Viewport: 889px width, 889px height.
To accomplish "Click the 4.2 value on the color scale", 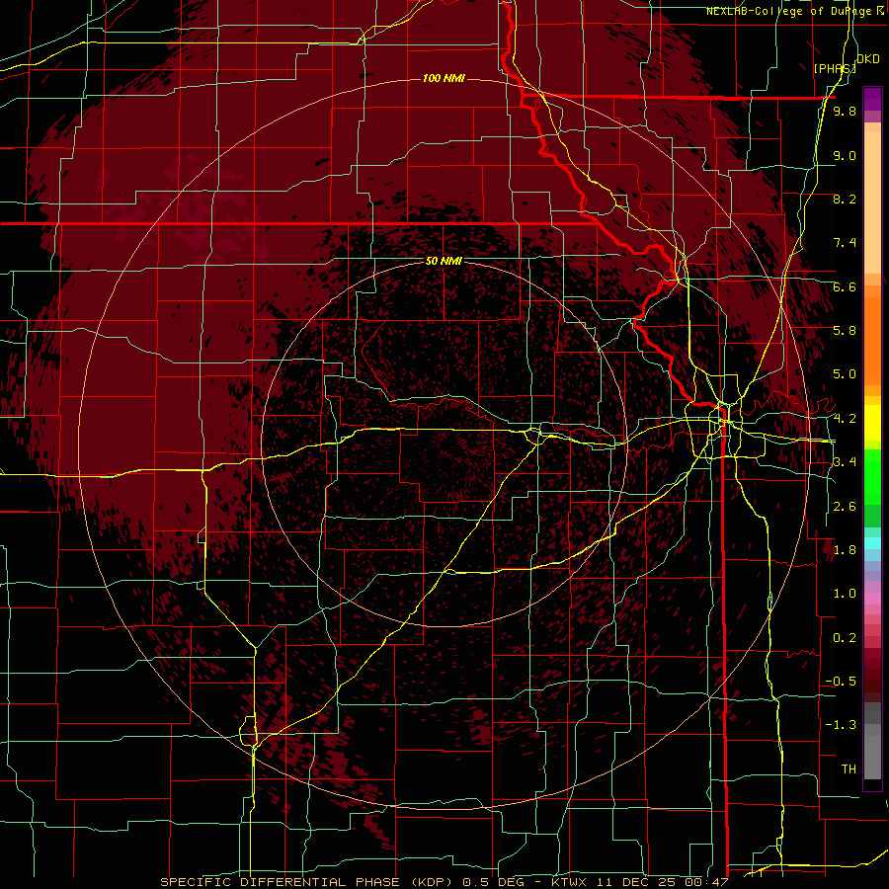I will (845, 419).
